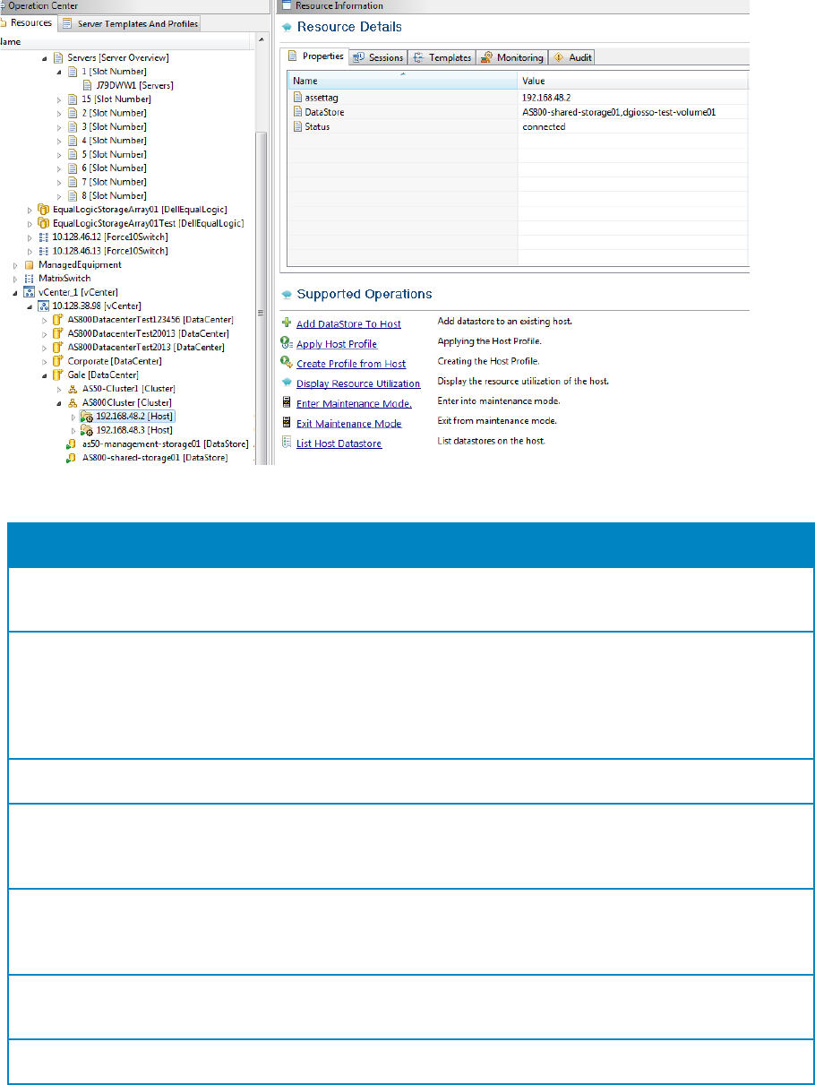Click the vCenter_1 node icon
815x1085 pixels.
coord(29,292)
